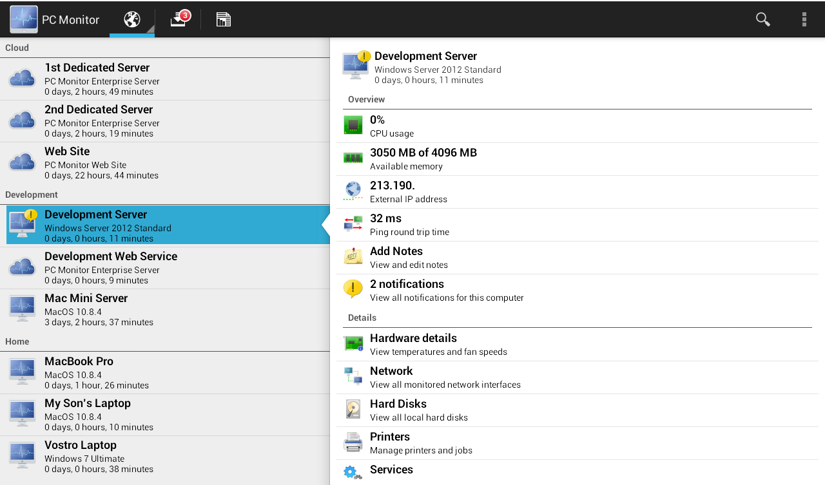Viewport: 825px width, 485px height.
Task: Open the Development Web Service entry
Action: 165,268
